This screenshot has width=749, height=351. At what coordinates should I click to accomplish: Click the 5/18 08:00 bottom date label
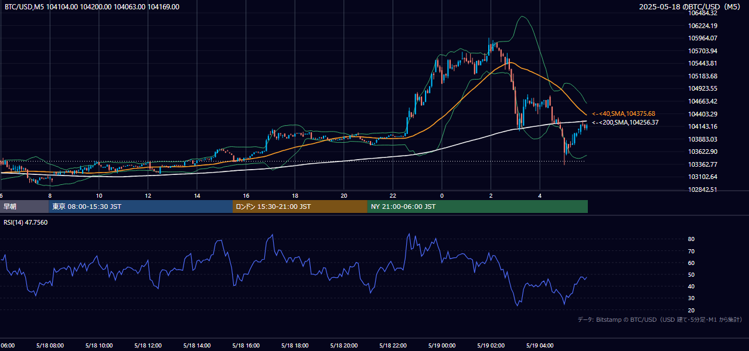(x=49, y=345)
